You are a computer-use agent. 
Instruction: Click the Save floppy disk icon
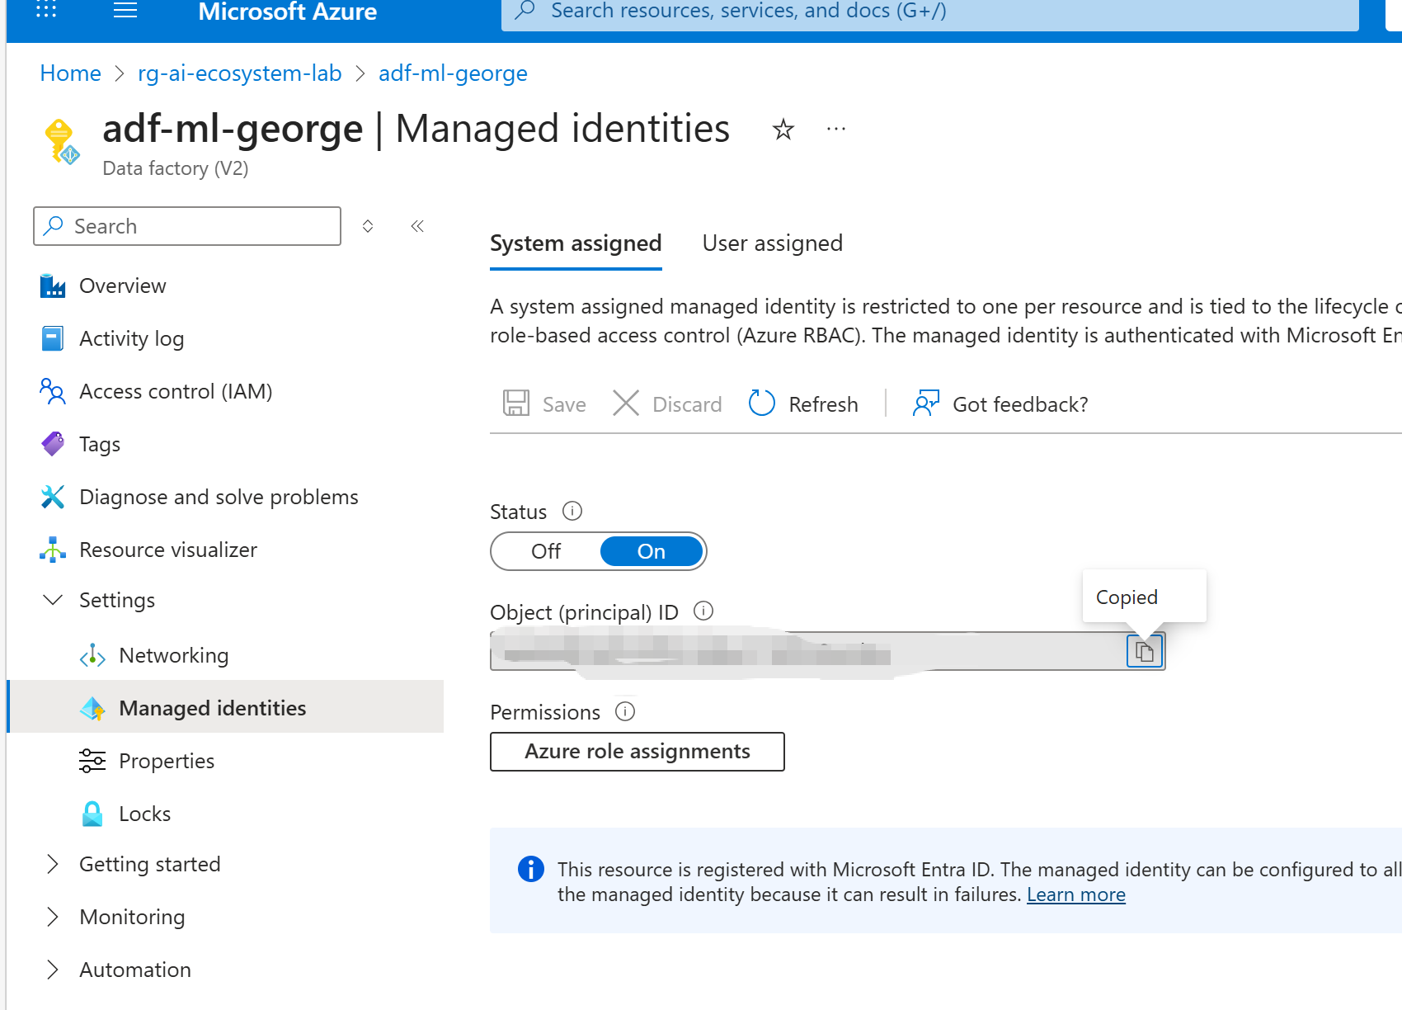[x=516, y=404]
